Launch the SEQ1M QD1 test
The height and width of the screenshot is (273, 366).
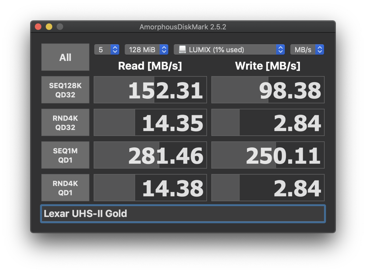(x=65, y=155)
